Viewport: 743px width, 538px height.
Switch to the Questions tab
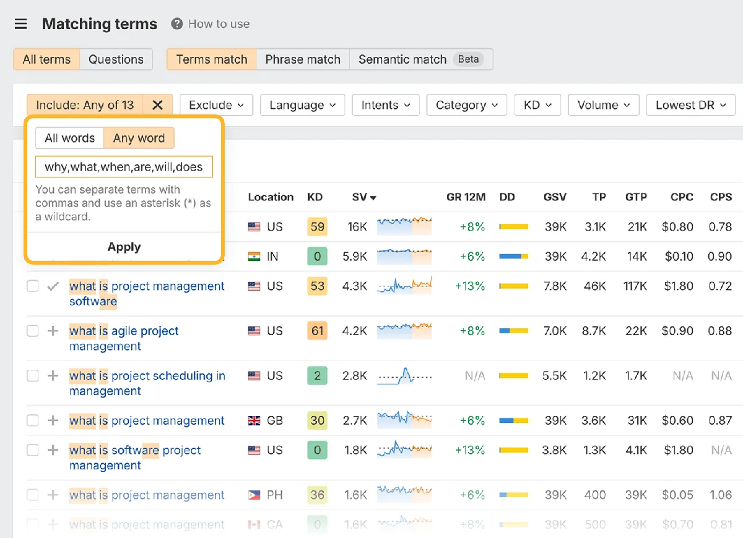click(x=116, y=59)
